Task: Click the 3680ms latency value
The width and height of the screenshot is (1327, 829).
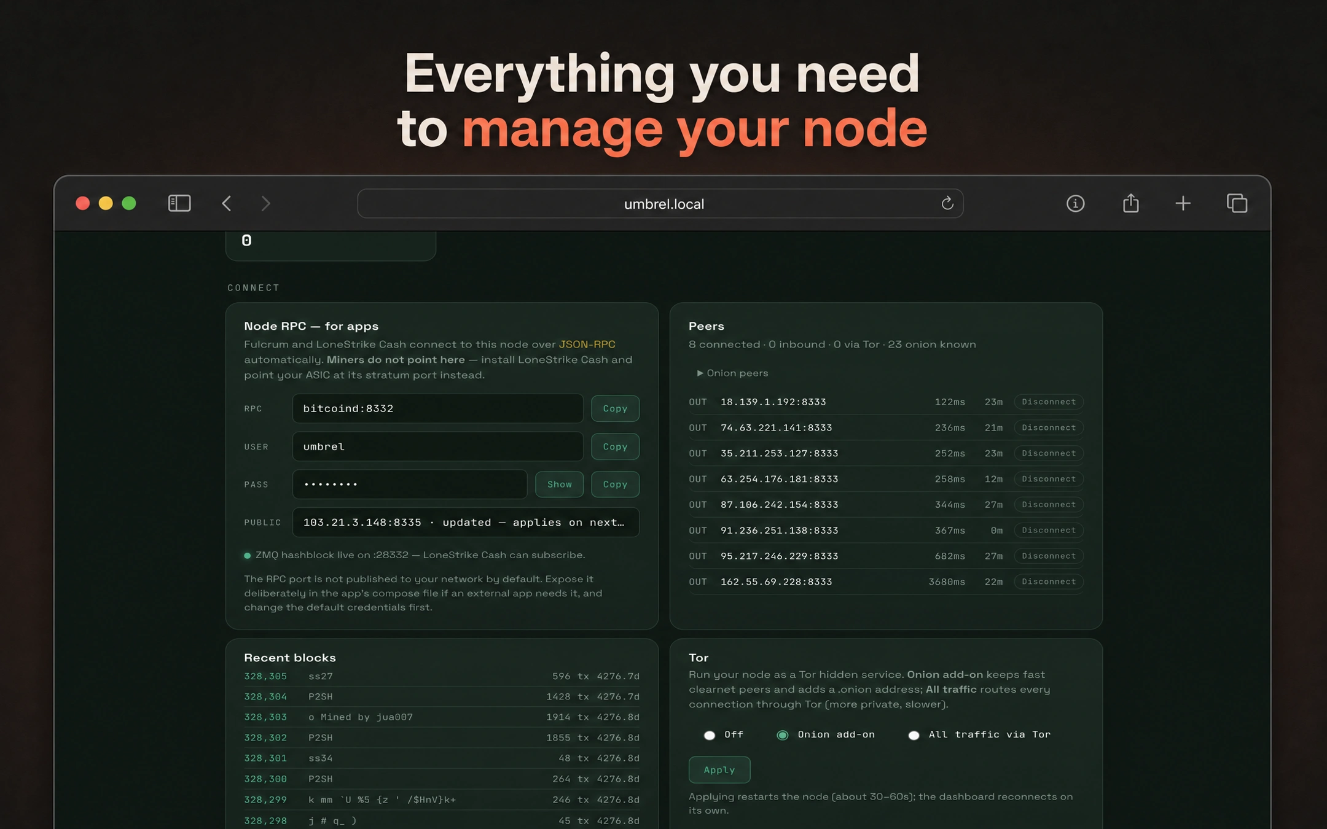Action: 947,582
